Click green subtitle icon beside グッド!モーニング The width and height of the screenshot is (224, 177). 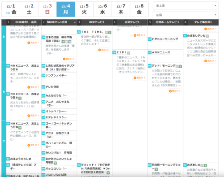(x=181, y=66)
